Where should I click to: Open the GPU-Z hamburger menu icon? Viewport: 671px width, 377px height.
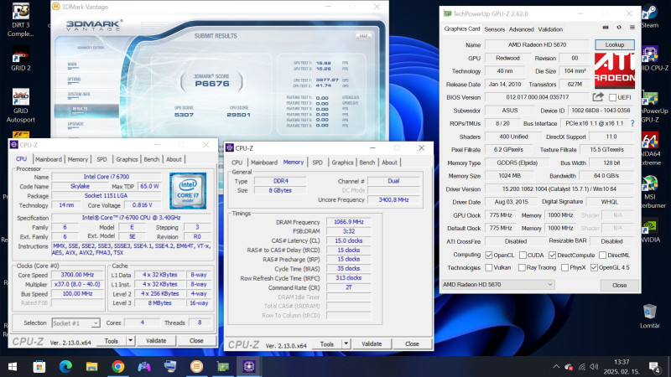coord(632,28)
